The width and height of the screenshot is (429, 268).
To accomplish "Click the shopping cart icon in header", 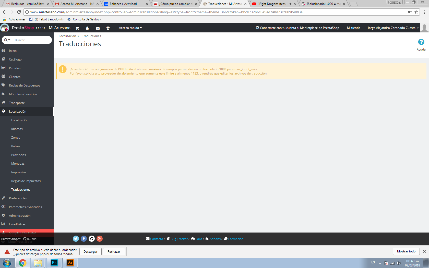I will [77, 28].
